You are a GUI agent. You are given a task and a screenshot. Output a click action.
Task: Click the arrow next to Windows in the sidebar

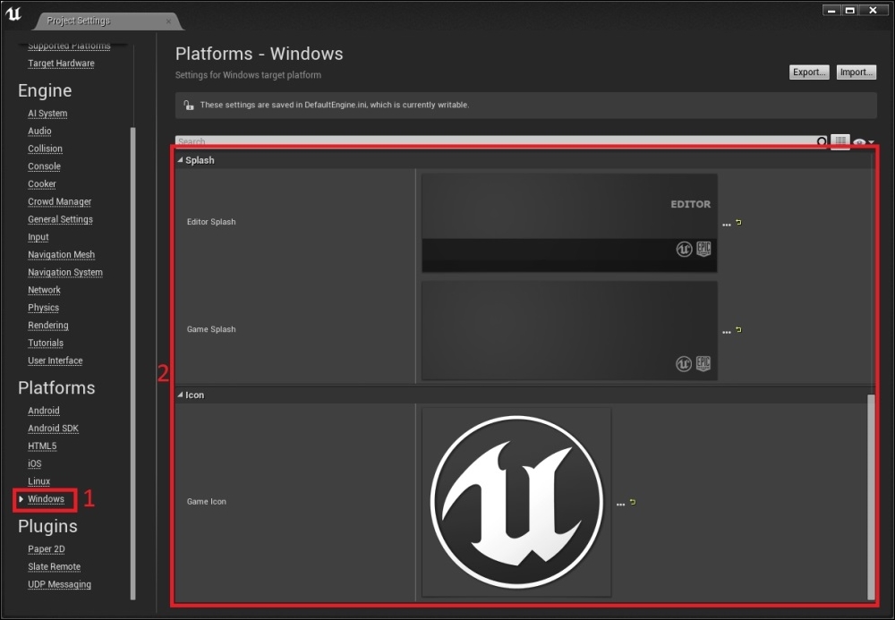tap(21, 499)
